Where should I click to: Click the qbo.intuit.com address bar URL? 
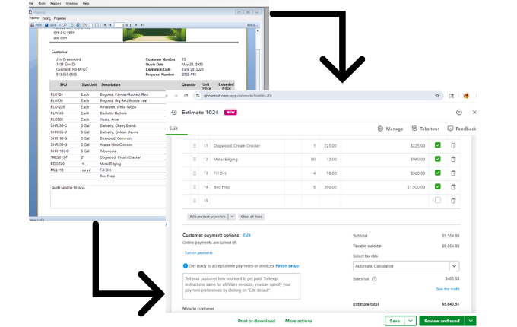coord(237,96)
